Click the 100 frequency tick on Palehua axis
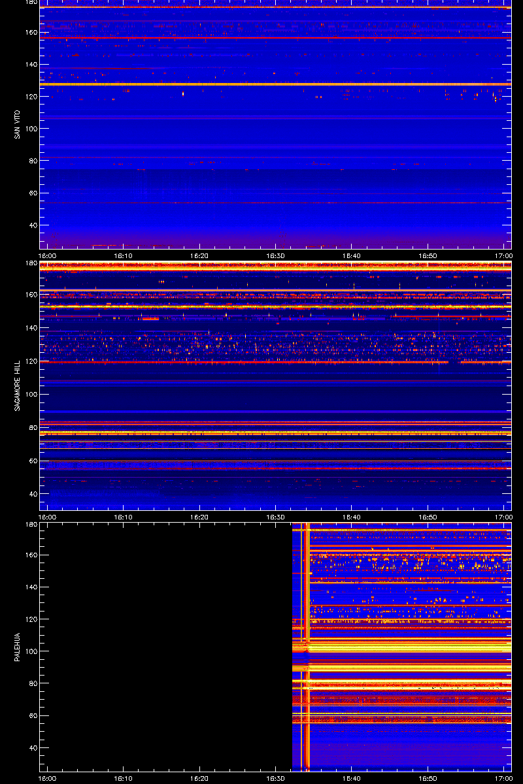The image size is (523, 784). (31, 651)
